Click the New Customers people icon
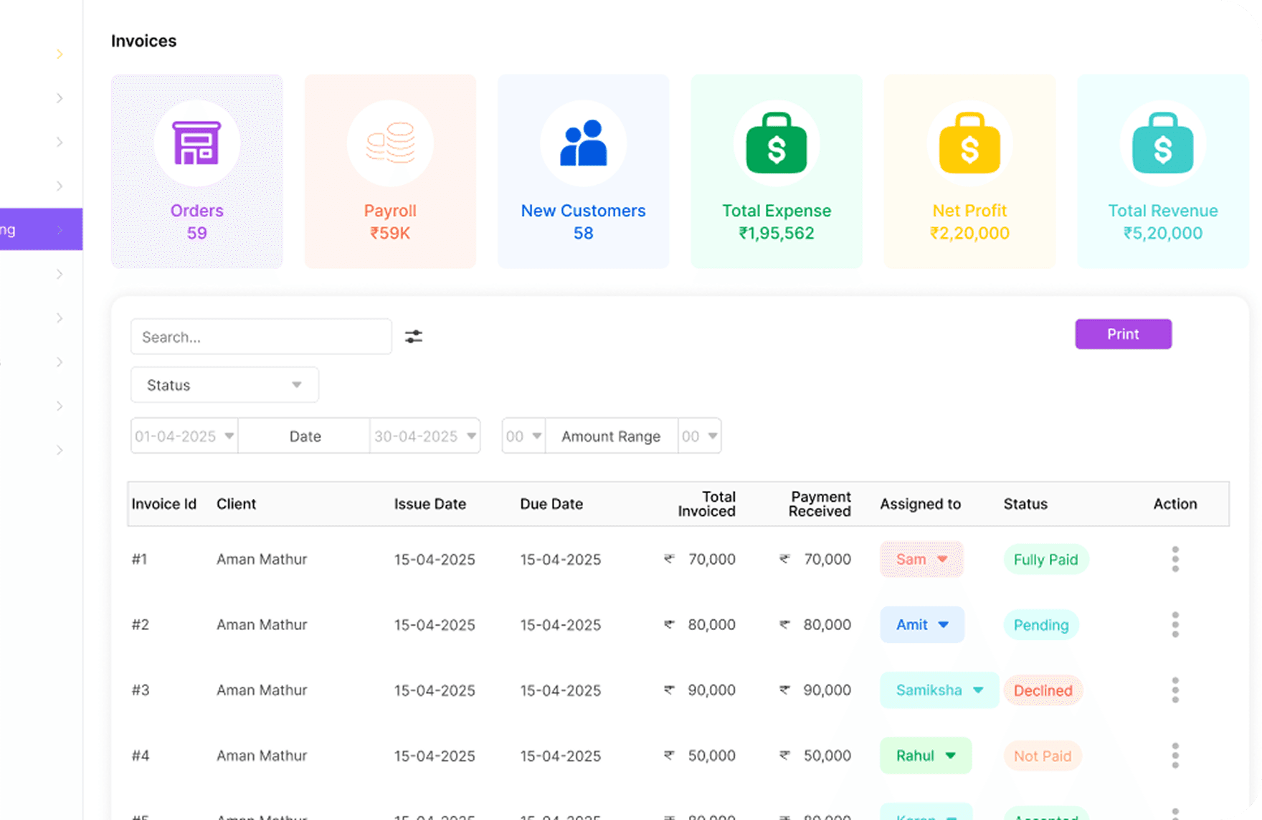The width and height of the screenshot is (1262, 820). click(583, 143)
